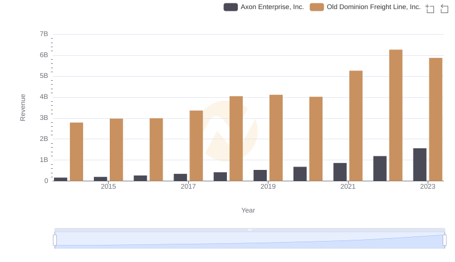Click the Old Dominion 2023 revenue bar
This screenshot has width=455, height=262.
(436, 119)
